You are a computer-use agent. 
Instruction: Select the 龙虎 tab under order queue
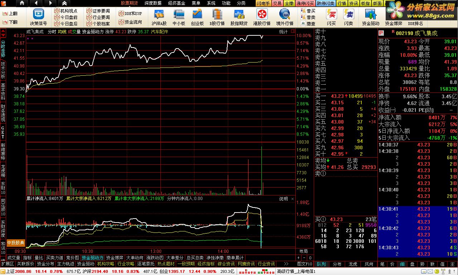353,264
